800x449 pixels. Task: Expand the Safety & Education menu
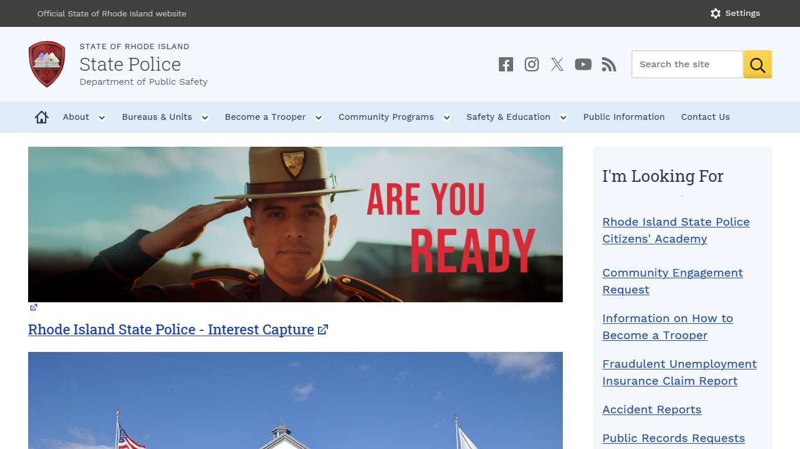pos(508,117)
